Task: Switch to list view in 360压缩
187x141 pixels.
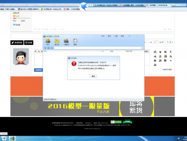Action: pos(52,48)
